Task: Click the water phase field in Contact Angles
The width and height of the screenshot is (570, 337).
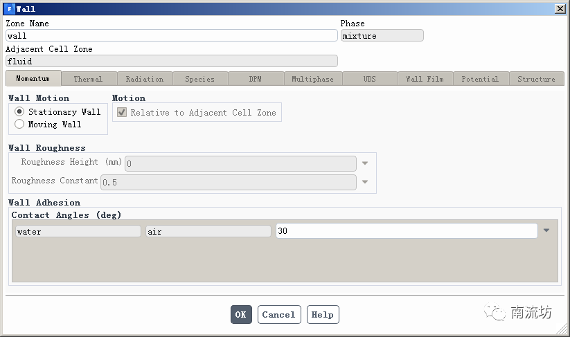Action: tap(78, 231)
